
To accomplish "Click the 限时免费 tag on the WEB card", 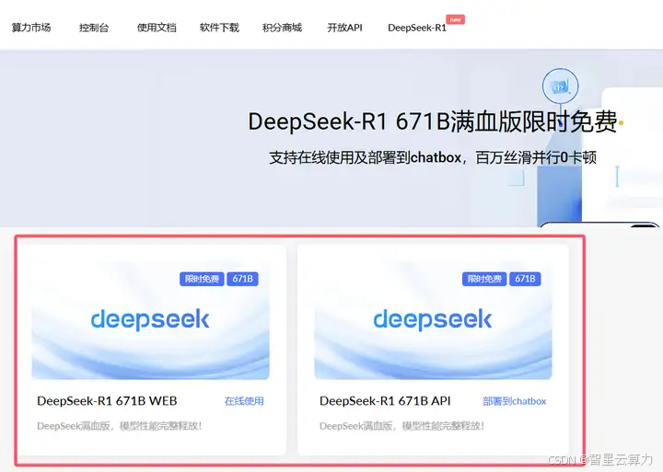I will pos(202,279).
